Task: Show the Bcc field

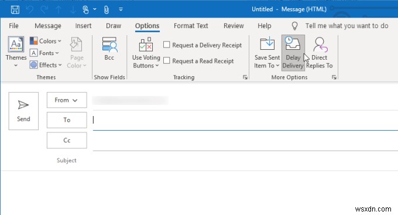Action: click(109, 49)
